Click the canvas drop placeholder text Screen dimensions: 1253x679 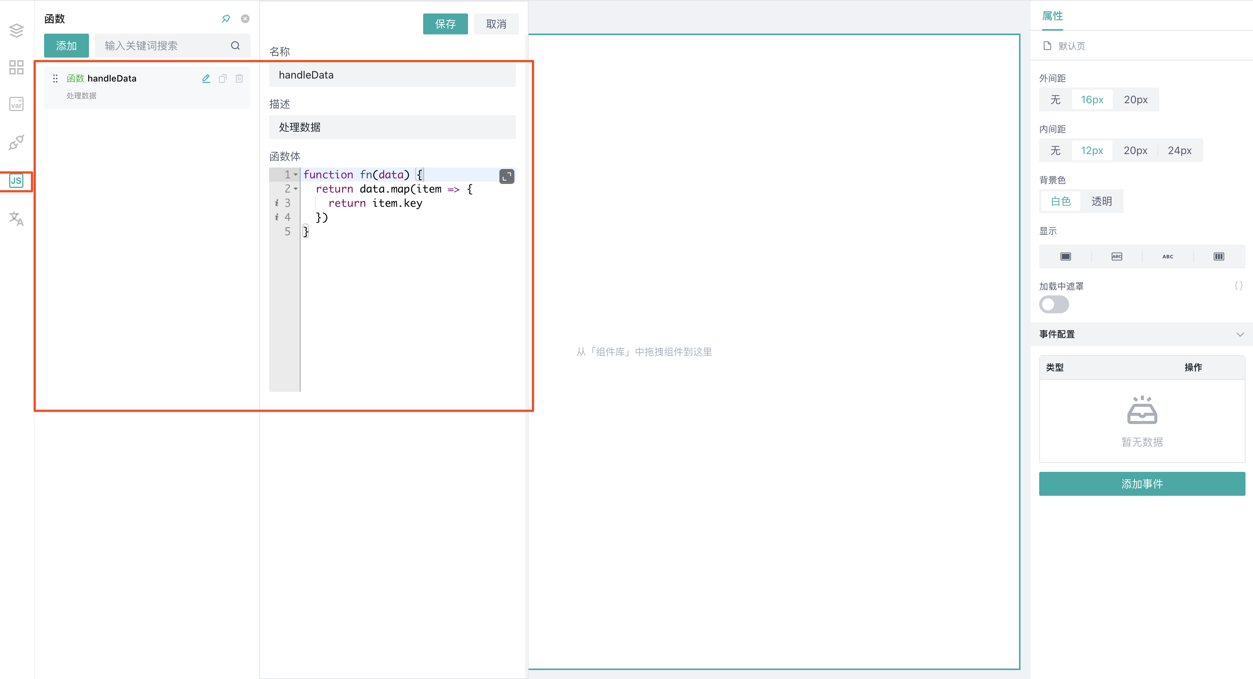(x=644, y=352)
